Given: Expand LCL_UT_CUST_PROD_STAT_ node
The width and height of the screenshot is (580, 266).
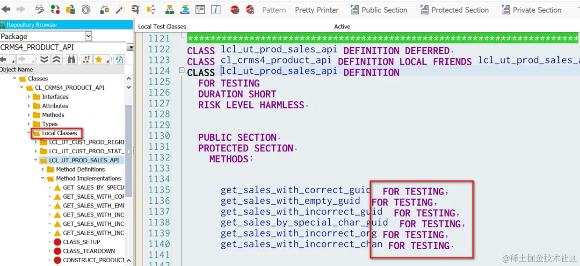Looking at the screenshot, I should pos(36,151).
